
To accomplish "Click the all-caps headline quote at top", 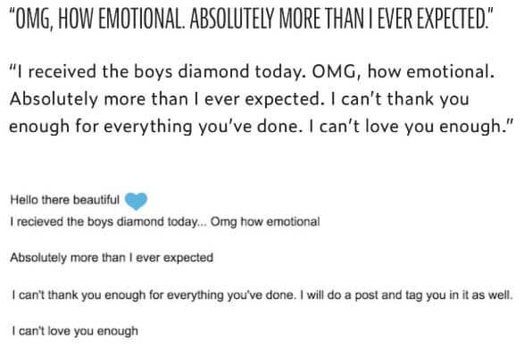I will point(251,18).
